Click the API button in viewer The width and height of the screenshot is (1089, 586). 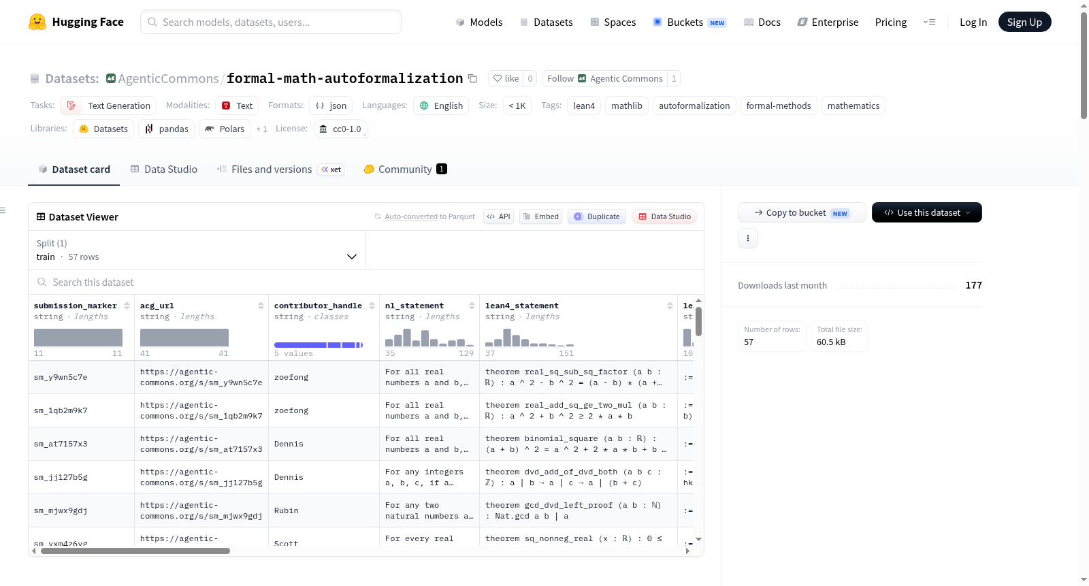(499, 216)
